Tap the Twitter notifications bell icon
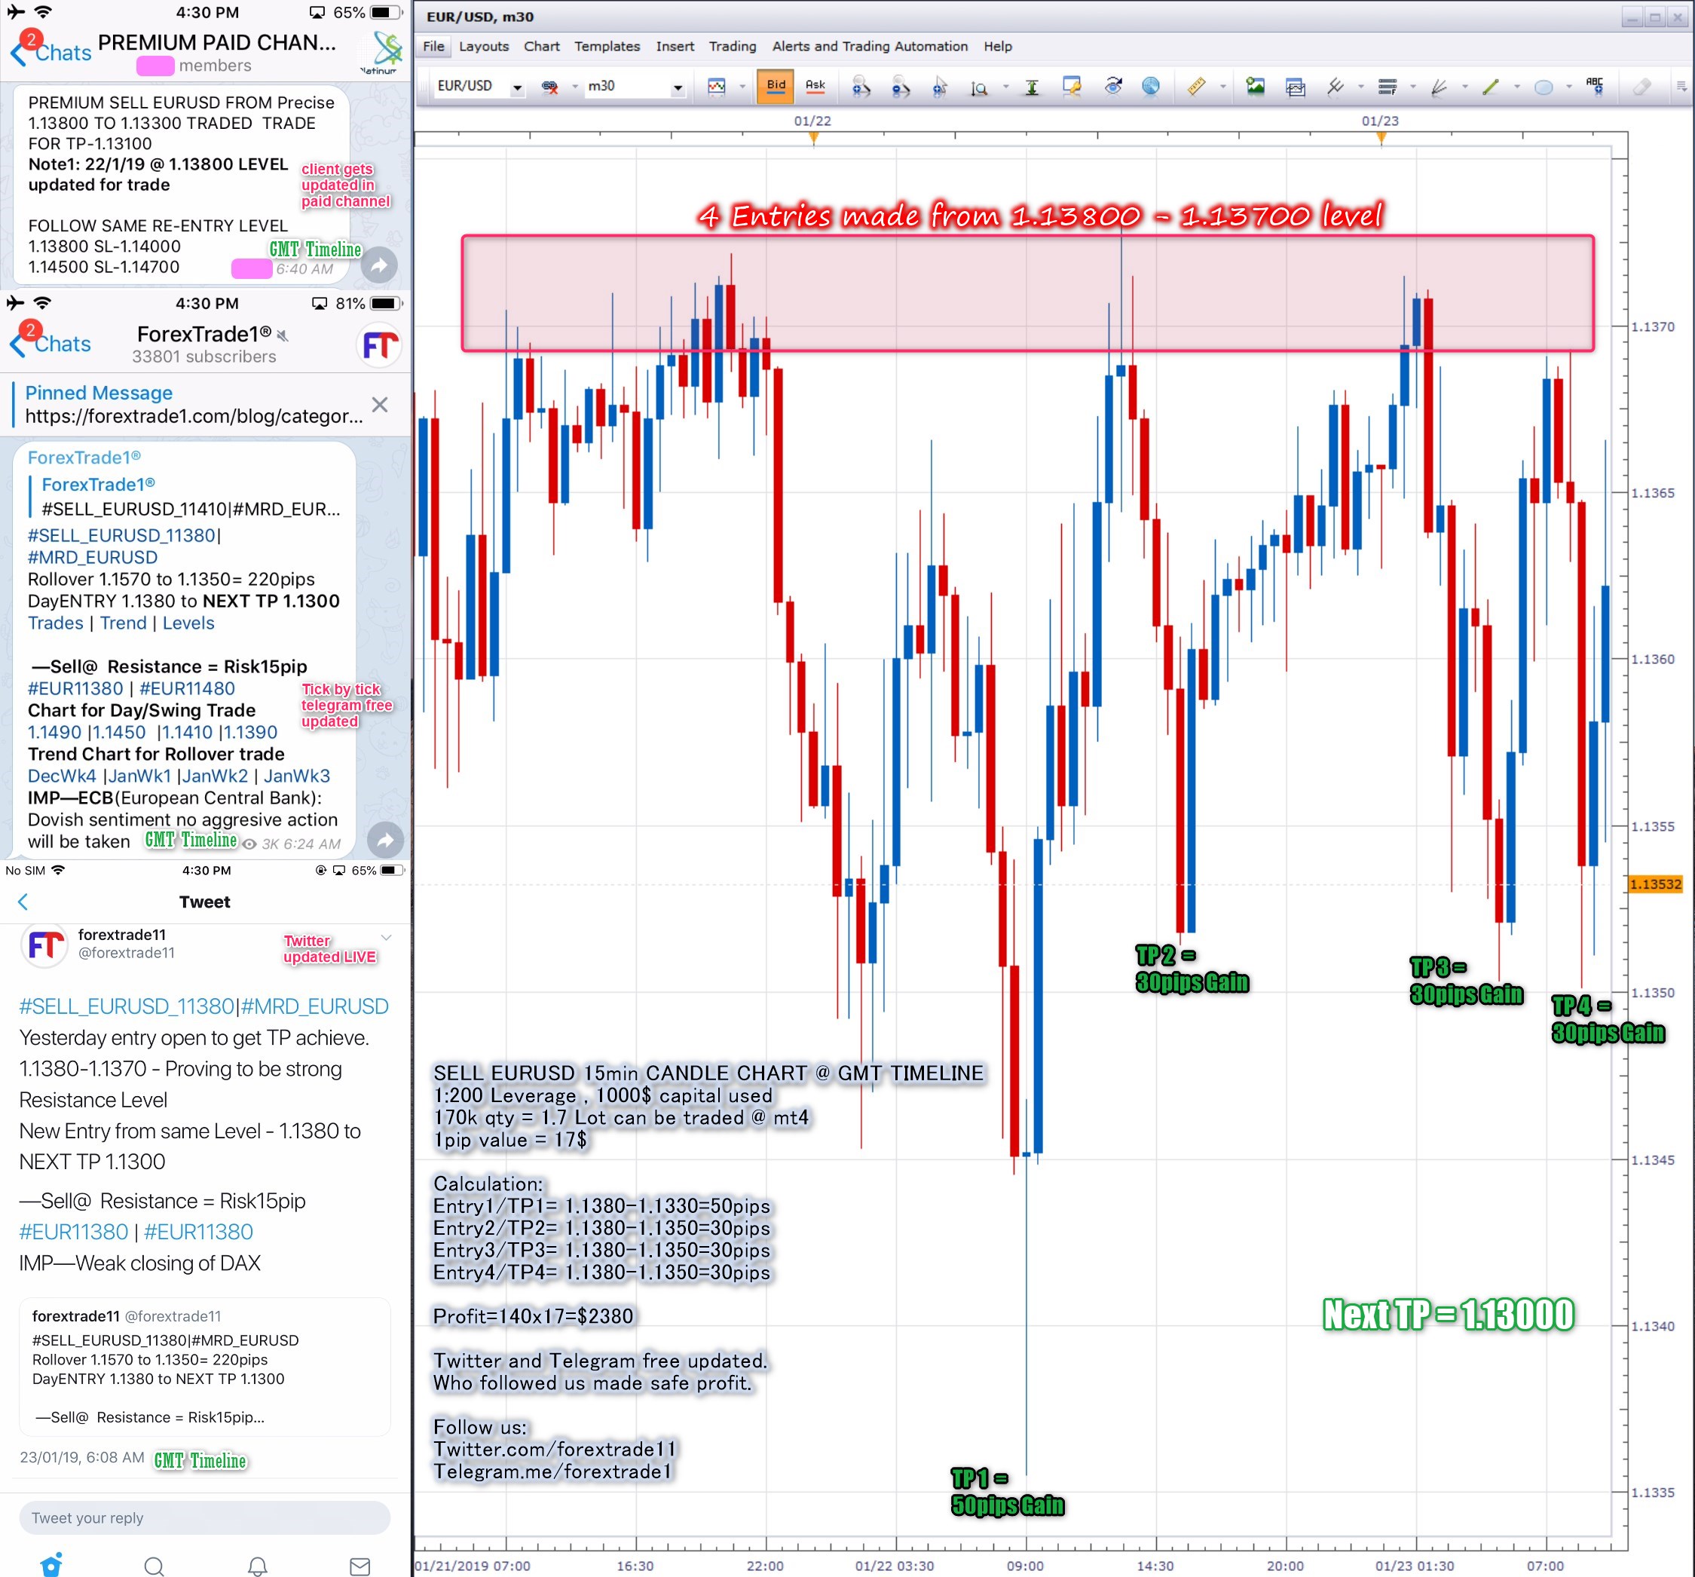This screenshot has width=1695, height=1577. pyautogui.click(x=258, y=1566)
